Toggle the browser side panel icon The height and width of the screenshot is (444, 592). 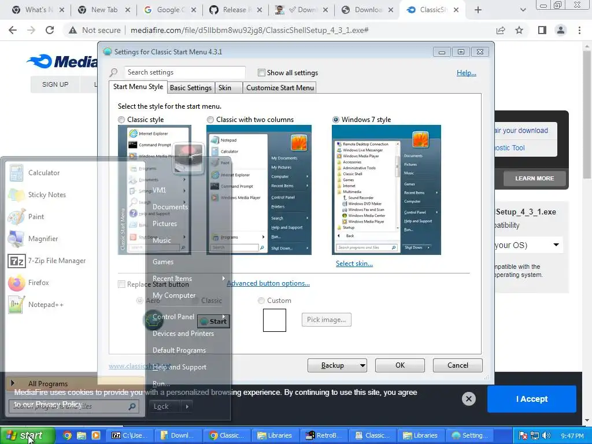click(x=542, y=30)
